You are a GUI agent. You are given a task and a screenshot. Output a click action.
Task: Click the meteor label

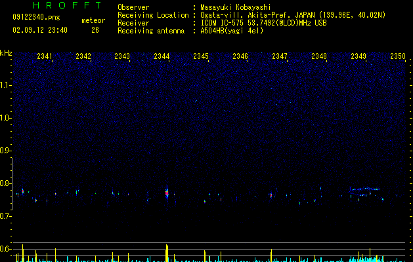(93, 20)
